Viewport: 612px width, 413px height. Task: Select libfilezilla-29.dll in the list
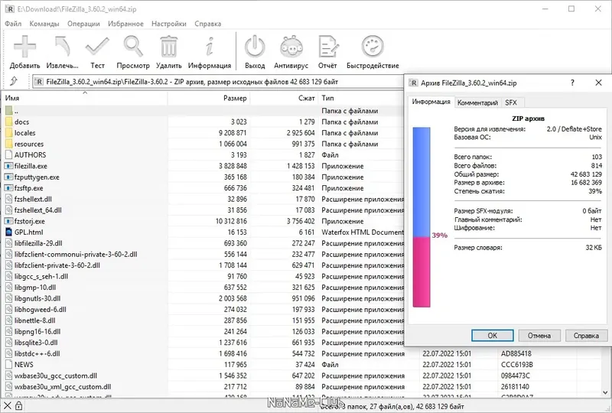point(39,243)
